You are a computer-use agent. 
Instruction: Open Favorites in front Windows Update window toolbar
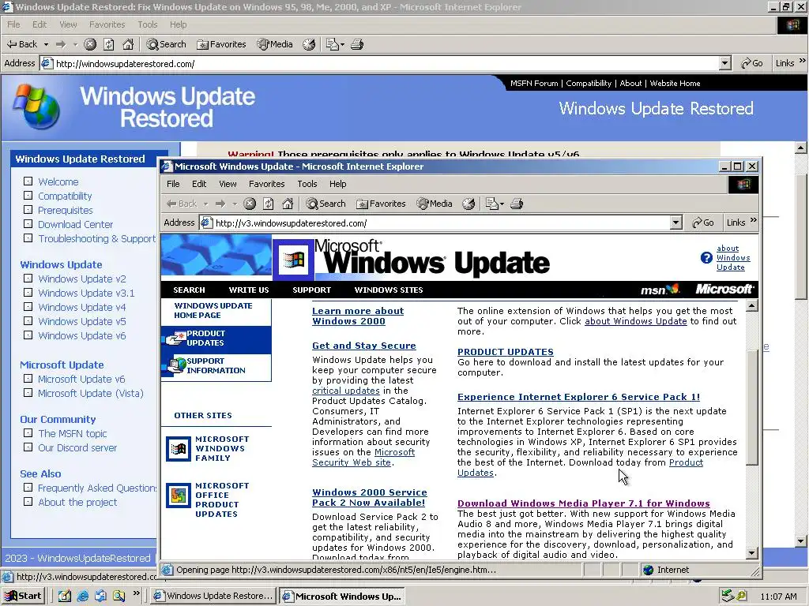click(381, 204)
